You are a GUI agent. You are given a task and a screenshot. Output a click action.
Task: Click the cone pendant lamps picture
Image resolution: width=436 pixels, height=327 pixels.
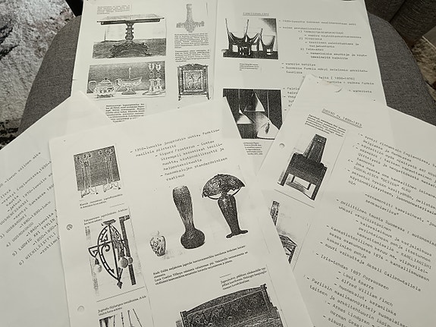253,114
